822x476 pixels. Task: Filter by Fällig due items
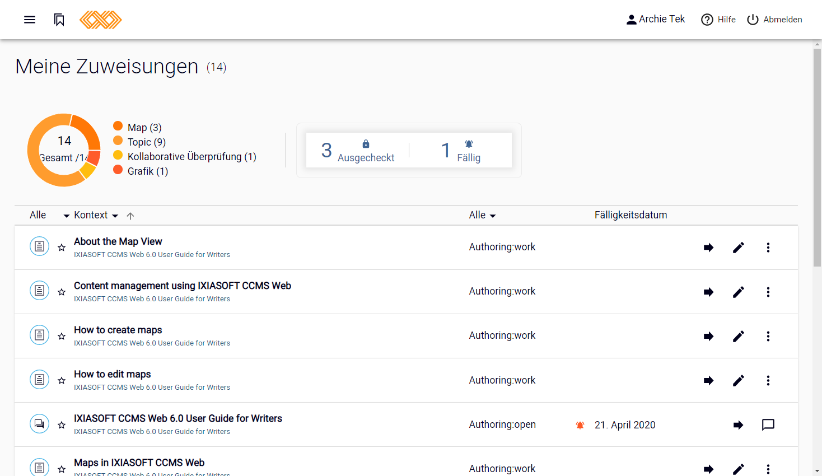click(x=461, y=150)
